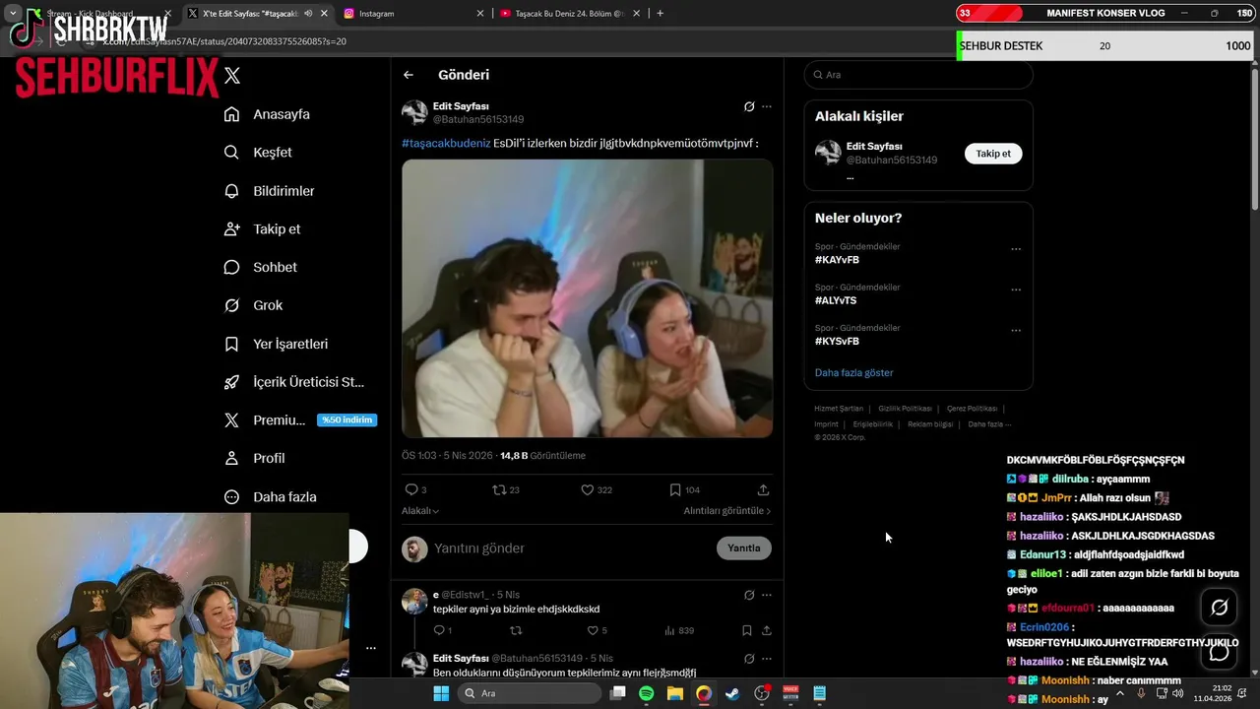The height and width of the screenshot is (709, 1260).
Task: Open Bildirimler bell icon
Action: pyautogui.click(x=231, y=191)
